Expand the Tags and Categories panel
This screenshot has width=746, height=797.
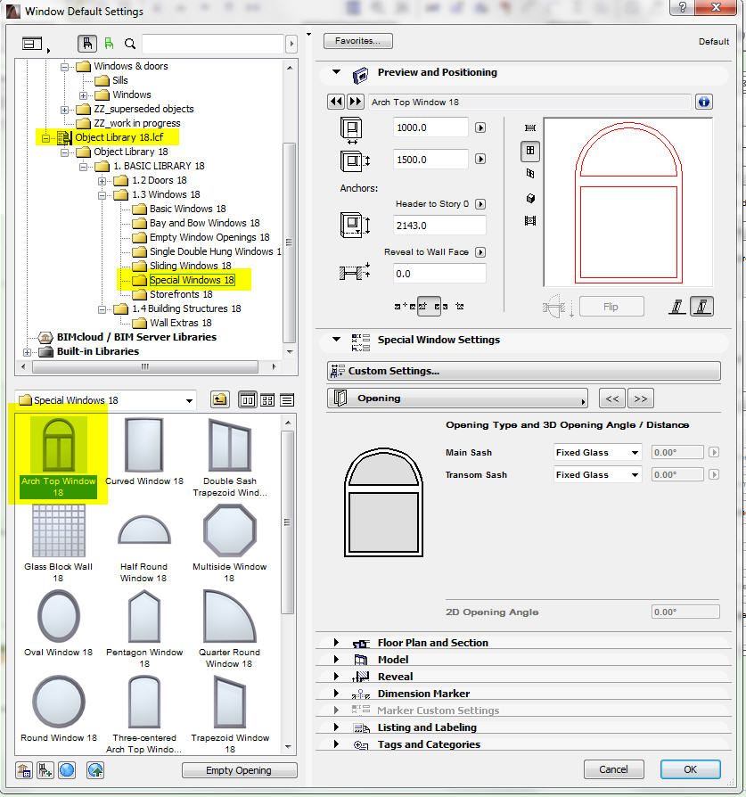pyautogui.click(x=336, y=744)
